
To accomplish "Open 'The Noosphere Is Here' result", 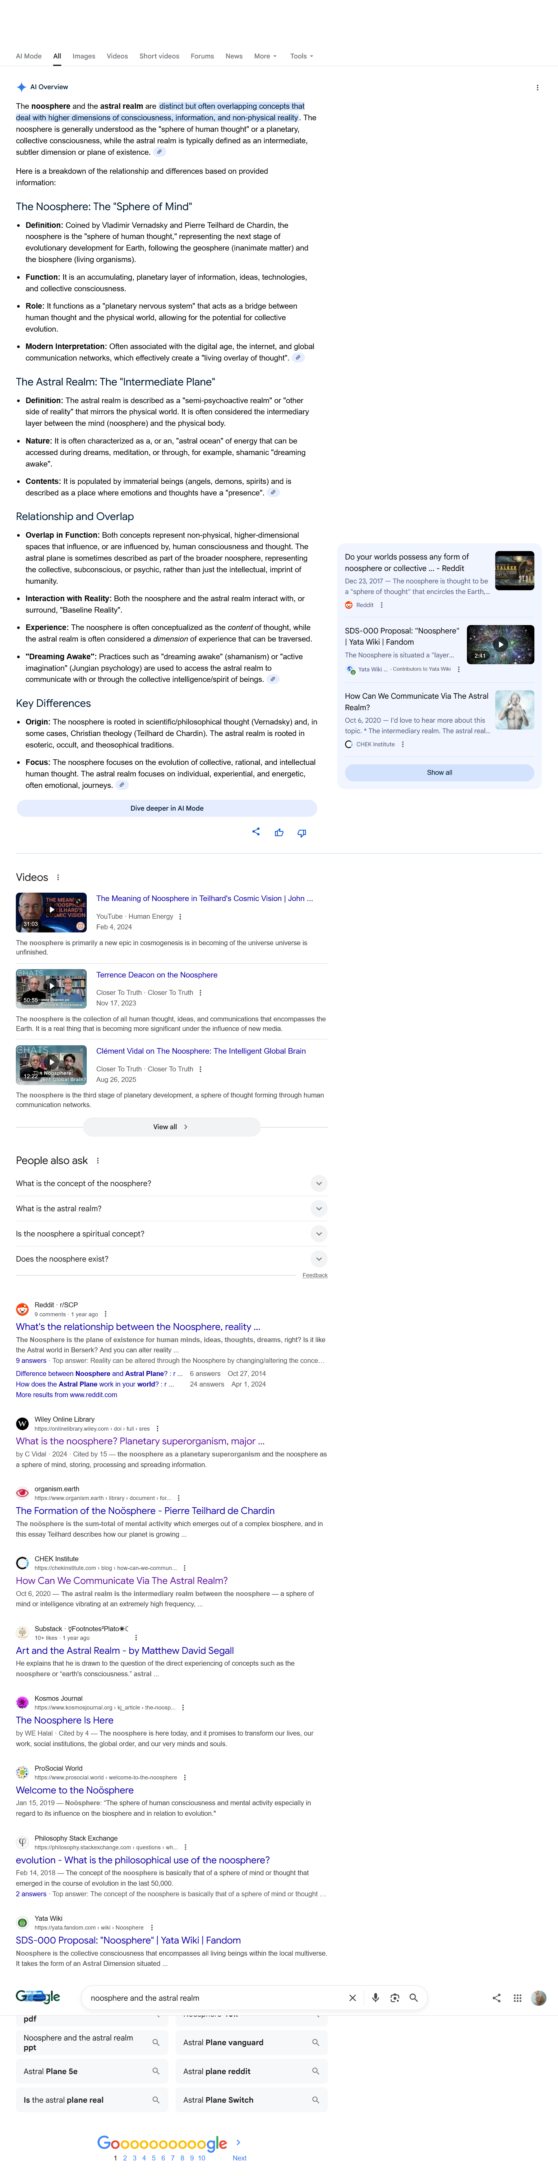I will click(x=64, y=1720).
